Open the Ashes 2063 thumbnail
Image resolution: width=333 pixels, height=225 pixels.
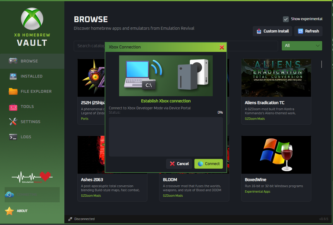coord(91,155)
